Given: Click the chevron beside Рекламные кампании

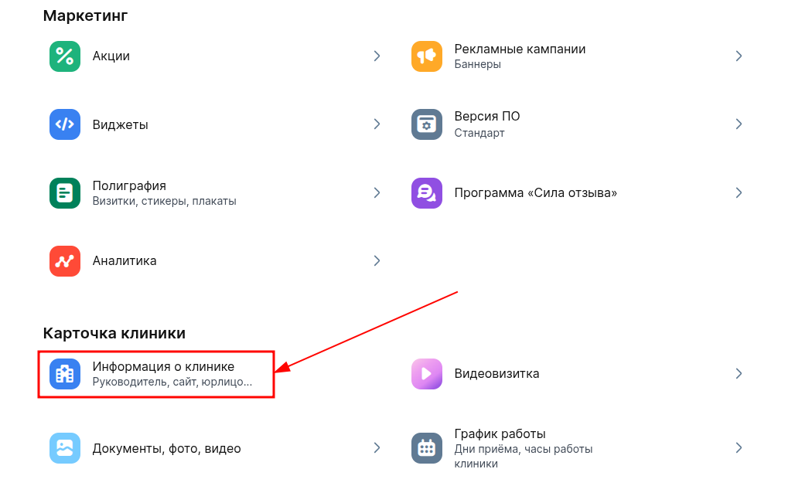Looking at the screenshot, I should (x=739, y=56).
